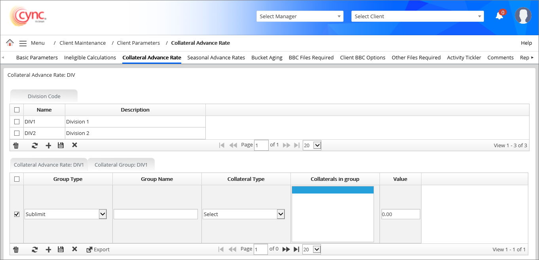Click the delete trash icon in Division Code grid
Image resolution: width=539 pixels, height=260 pixels.
click(16, 145)
